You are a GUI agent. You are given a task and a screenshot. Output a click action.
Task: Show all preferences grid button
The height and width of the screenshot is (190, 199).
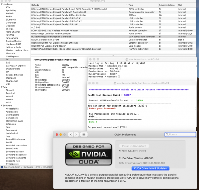(84, 134)
